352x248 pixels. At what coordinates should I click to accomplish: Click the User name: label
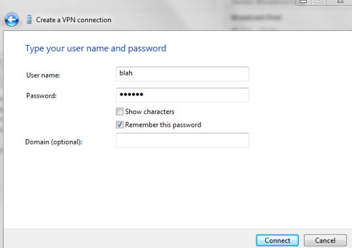(x=43, y=75)
